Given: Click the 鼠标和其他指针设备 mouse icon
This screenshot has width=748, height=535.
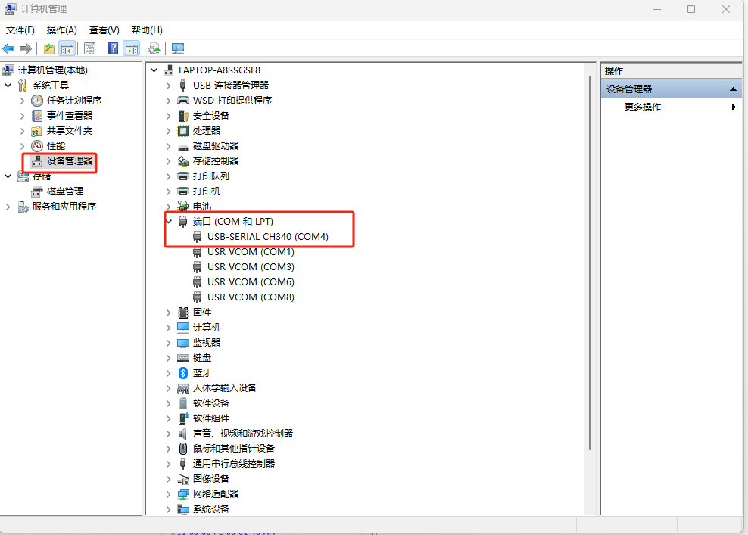Looking at the screenshot, I should [183, 449].
